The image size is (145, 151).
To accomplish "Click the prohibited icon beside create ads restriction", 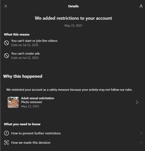I will pyautogui.click(x=6, y=56).
